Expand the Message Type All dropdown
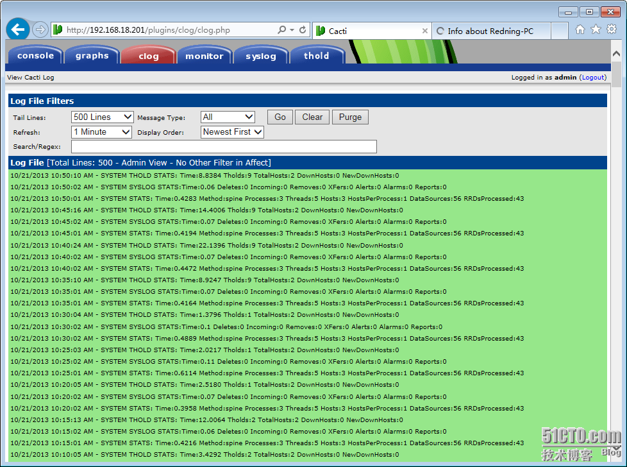Image resolution: width=627 pixels, height=467 pixels. [228, 117]
